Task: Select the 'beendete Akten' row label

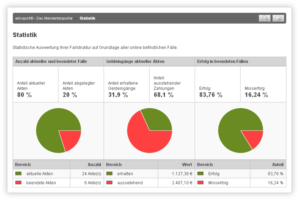Action: [41, 183]
